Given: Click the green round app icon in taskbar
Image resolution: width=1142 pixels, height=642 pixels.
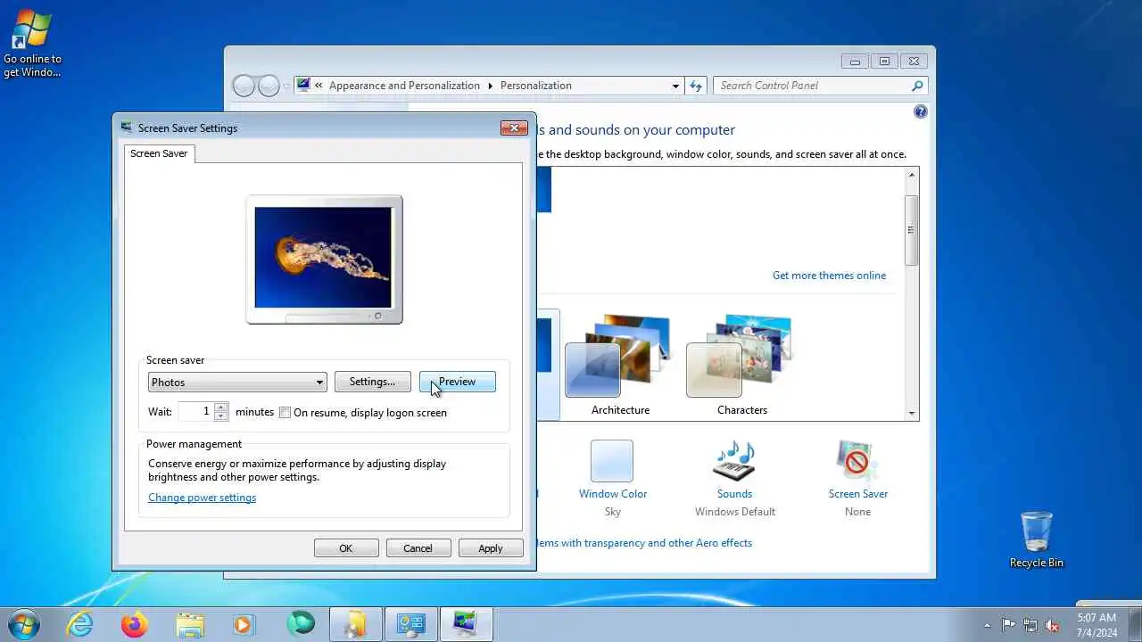Looking at the screenshot, I should pos(301,624).
